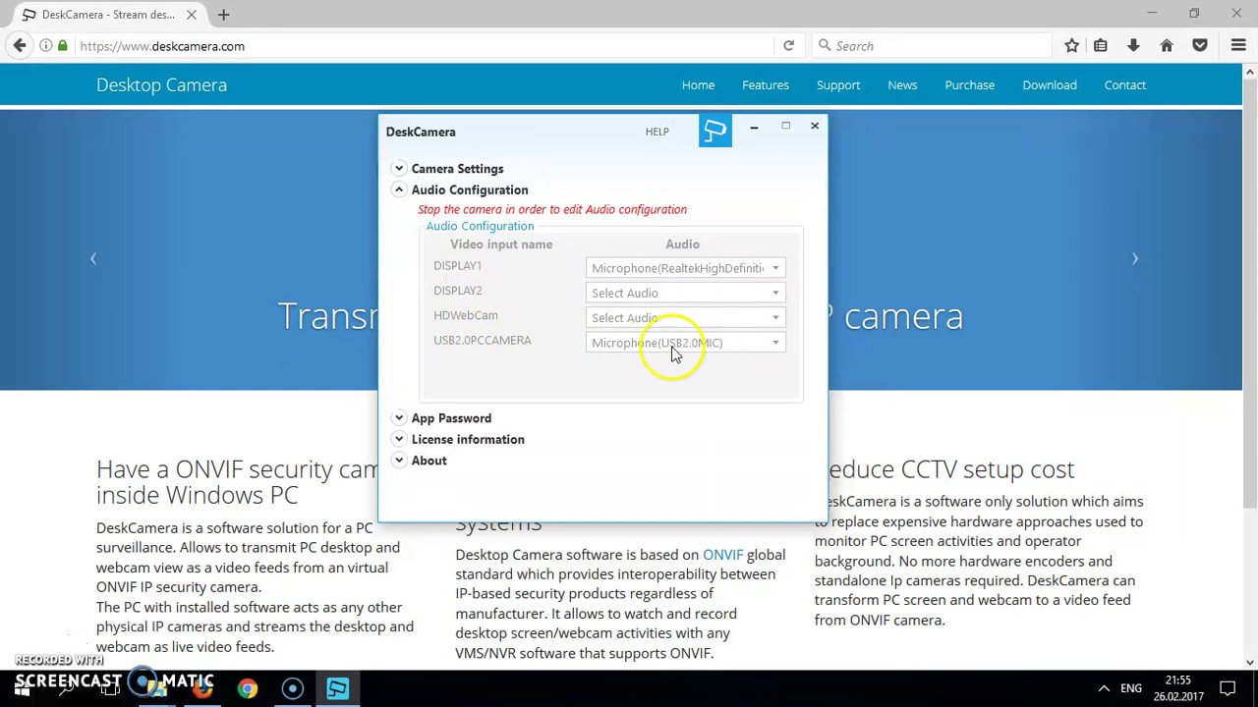Open the Download menu item
Screen dimensions: 1258x707
tap(1050, 85)
